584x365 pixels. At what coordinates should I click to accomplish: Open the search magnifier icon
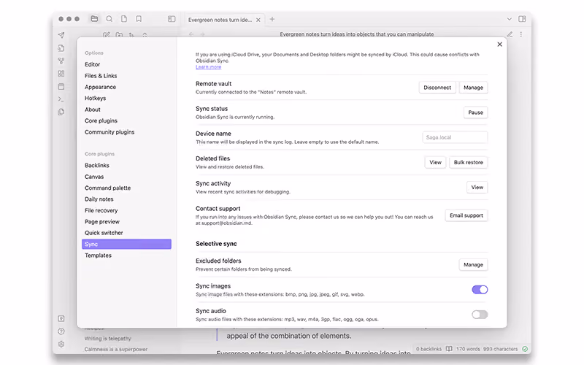109,19
